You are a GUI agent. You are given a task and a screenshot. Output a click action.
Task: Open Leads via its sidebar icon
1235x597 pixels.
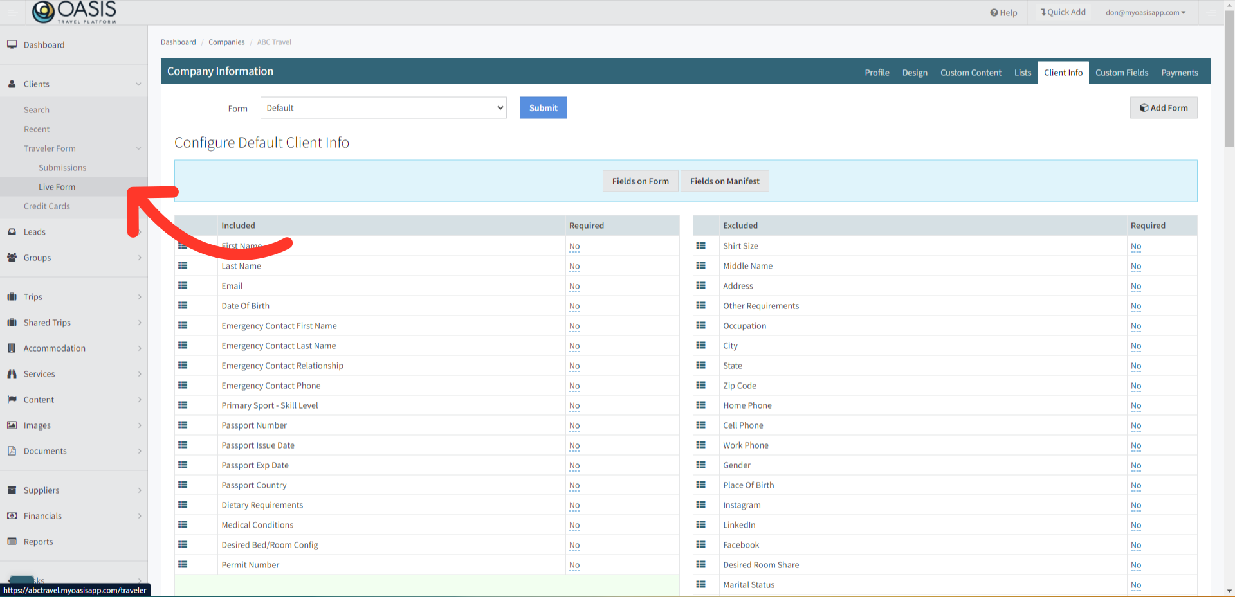(x=12, y=231)
